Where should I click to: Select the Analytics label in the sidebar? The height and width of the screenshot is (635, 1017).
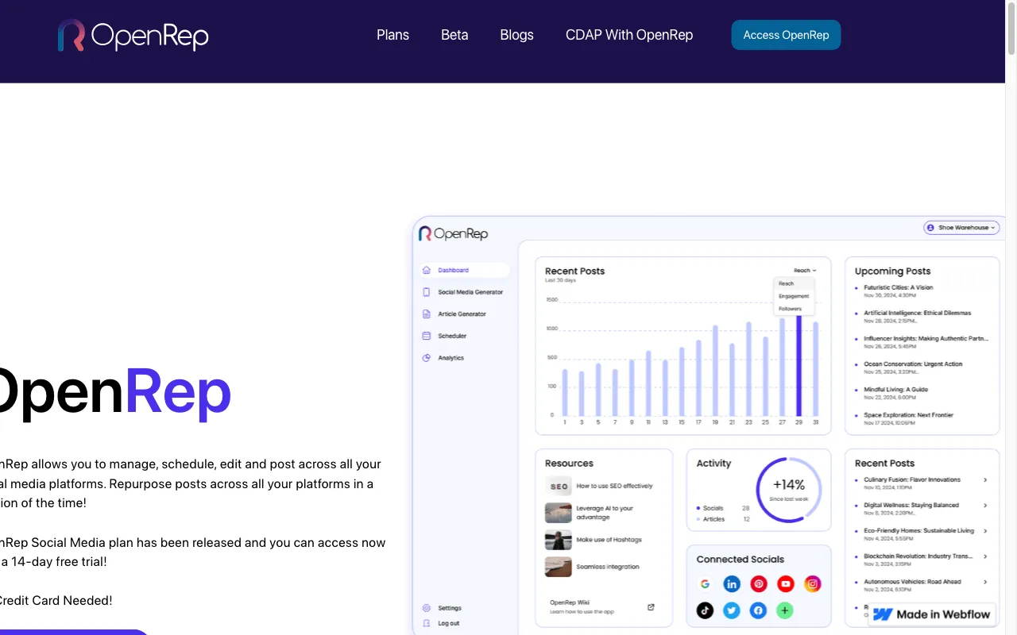(x=450, y=358)
